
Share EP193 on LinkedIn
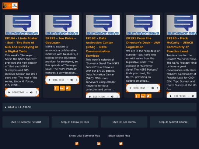click(62, 88)
